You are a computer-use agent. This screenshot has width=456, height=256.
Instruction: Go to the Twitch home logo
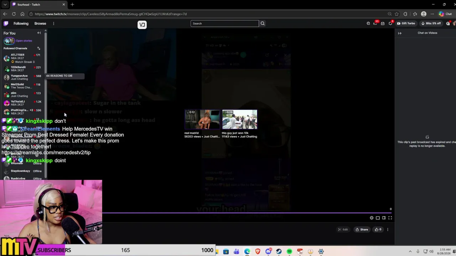click(6, 23)
